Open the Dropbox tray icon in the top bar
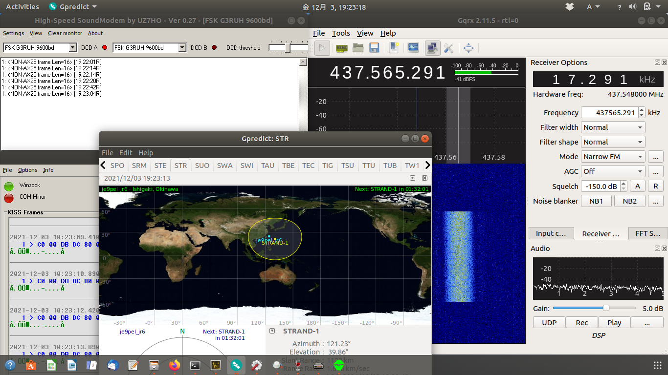668x375 pixels. tap(569, 7)
